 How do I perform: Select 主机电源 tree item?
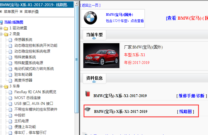point(22,121)
